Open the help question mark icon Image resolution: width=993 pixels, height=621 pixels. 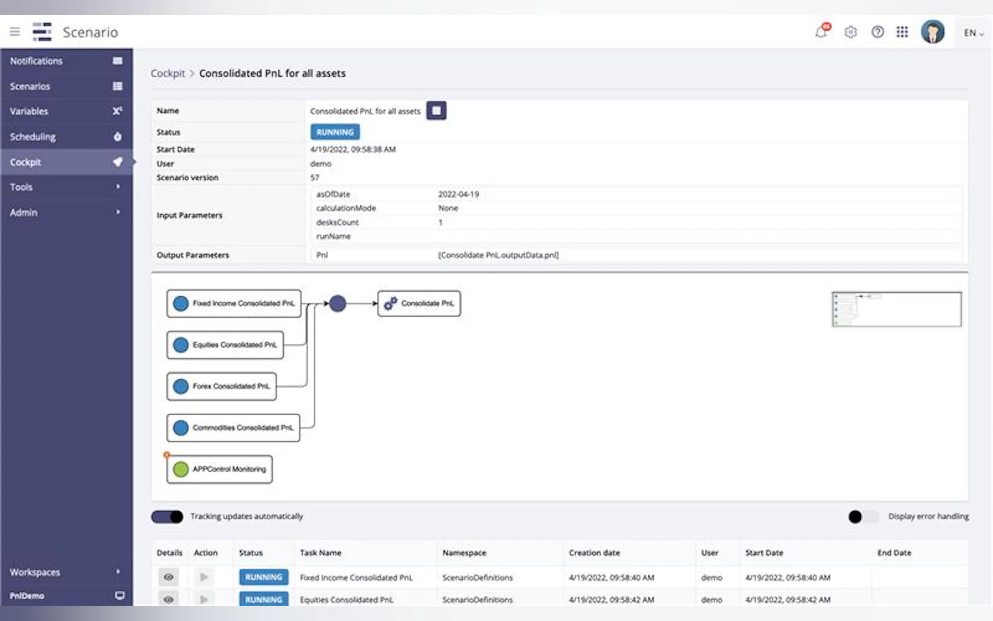877,32
